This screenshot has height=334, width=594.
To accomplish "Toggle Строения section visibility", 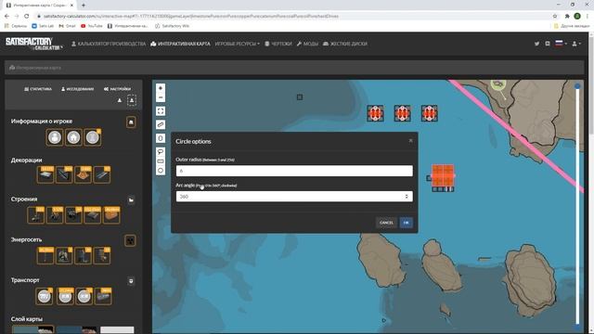I will tap(131, 200).
